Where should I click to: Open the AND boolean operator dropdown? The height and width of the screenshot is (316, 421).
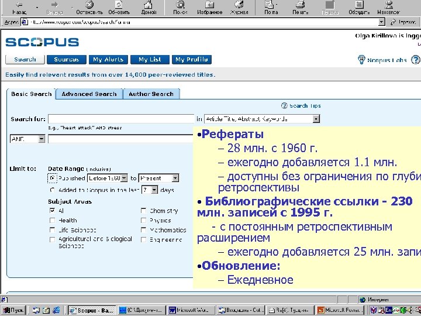coord(27,139)
